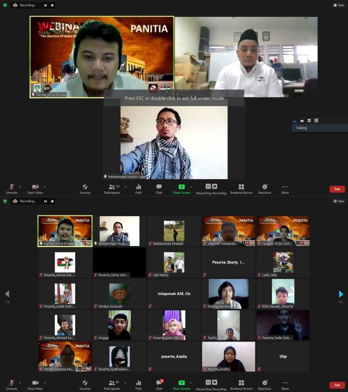Click the Start Video camera icon
Image resolution: width=348 pixels, height=392 pixels.
point(35,187)
